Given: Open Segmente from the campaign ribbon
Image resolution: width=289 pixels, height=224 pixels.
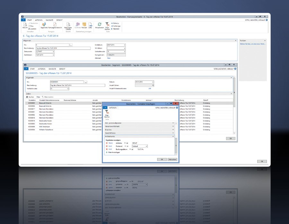Looking at the screenshot, I should 44,25.
